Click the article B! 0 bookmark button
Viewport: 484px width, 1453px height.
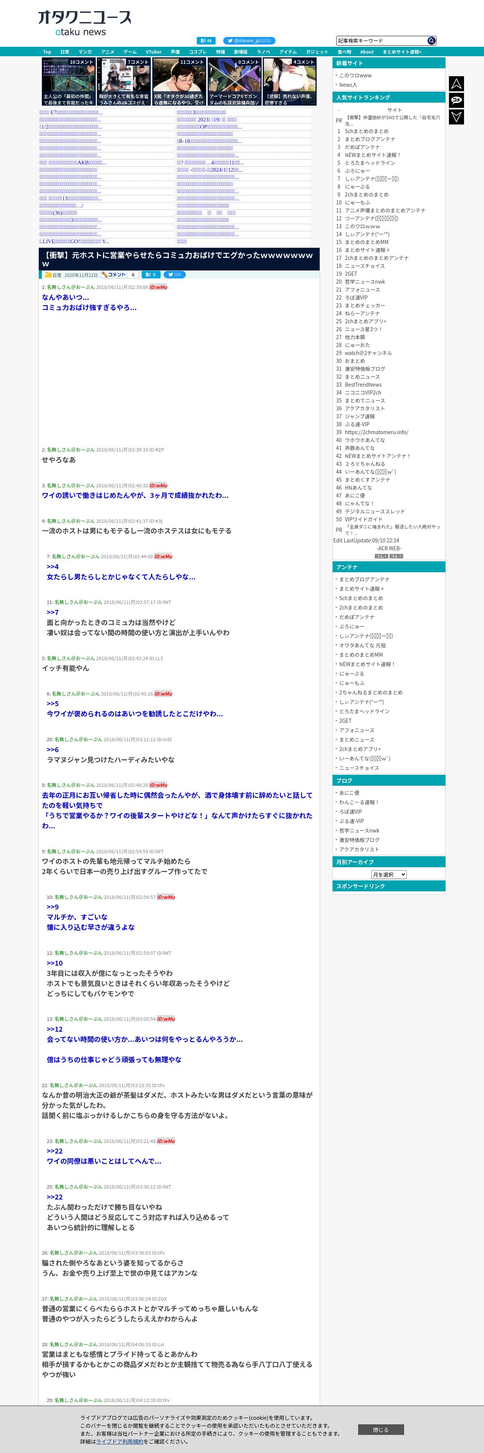150,275
